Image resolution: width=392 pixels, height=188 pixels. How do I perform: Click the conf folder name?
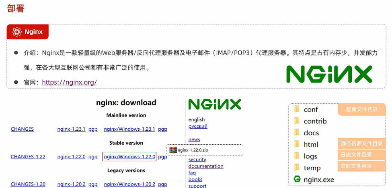tap(311, 109)
